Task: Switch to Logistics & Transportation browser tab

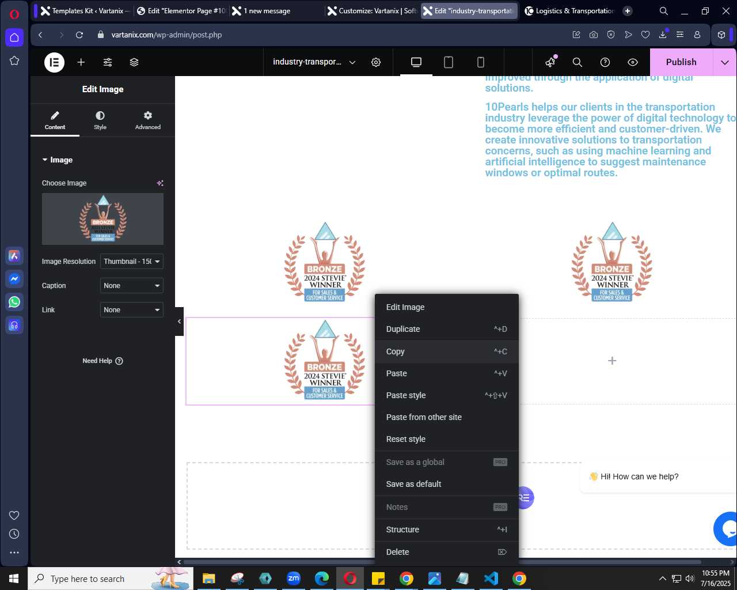Action: (569, 11)
